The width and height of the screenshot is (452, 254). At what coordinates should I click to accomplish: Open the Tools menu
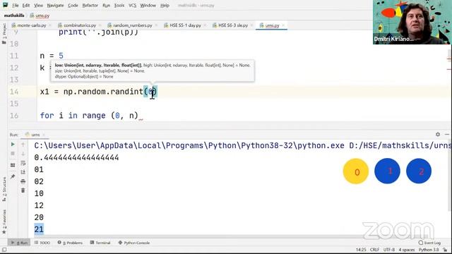(119, 5)
